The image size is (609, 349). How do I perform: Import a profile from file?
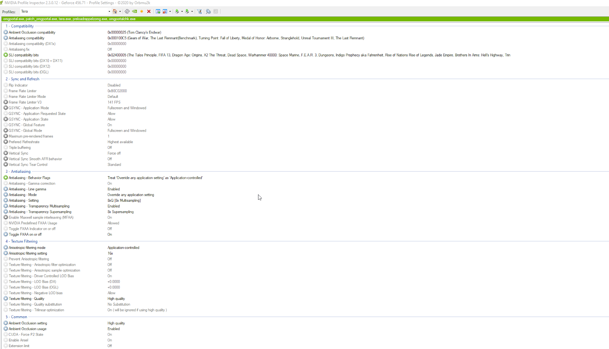[x=187, y=11]
